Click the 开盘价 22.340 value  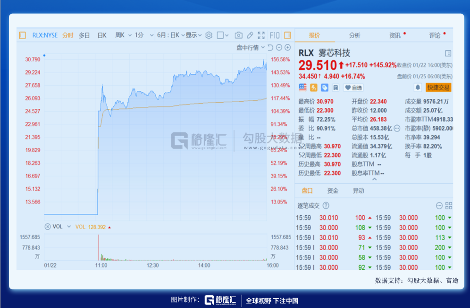point(378,101)
